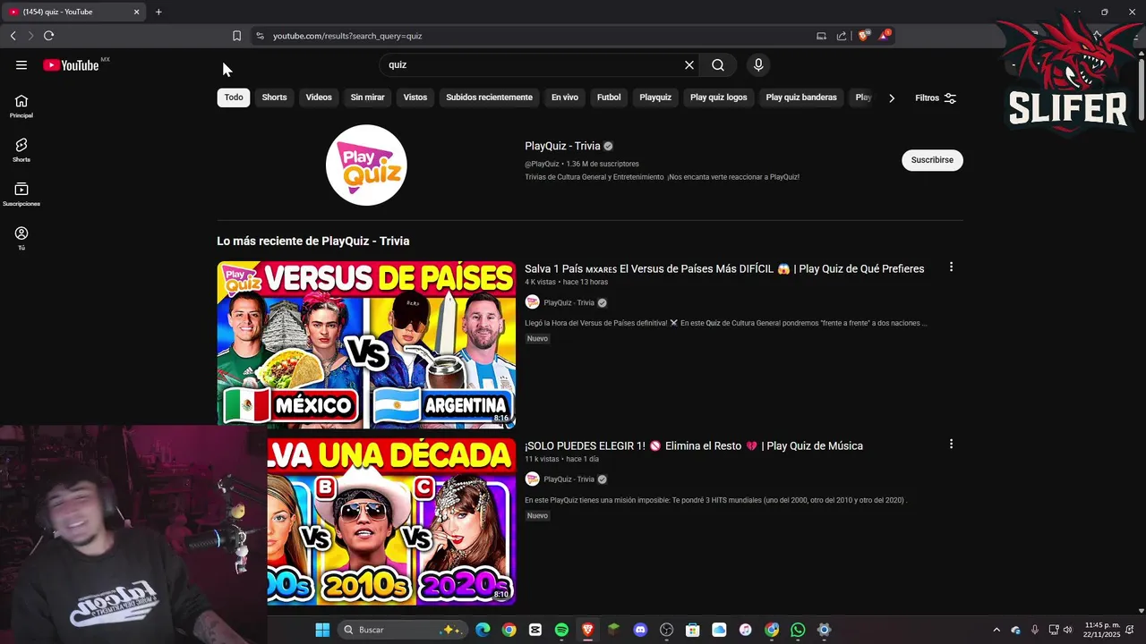Open the channel name under the Música video
The height and width of the screenshot is (644, 1146).
coord(569,479)
